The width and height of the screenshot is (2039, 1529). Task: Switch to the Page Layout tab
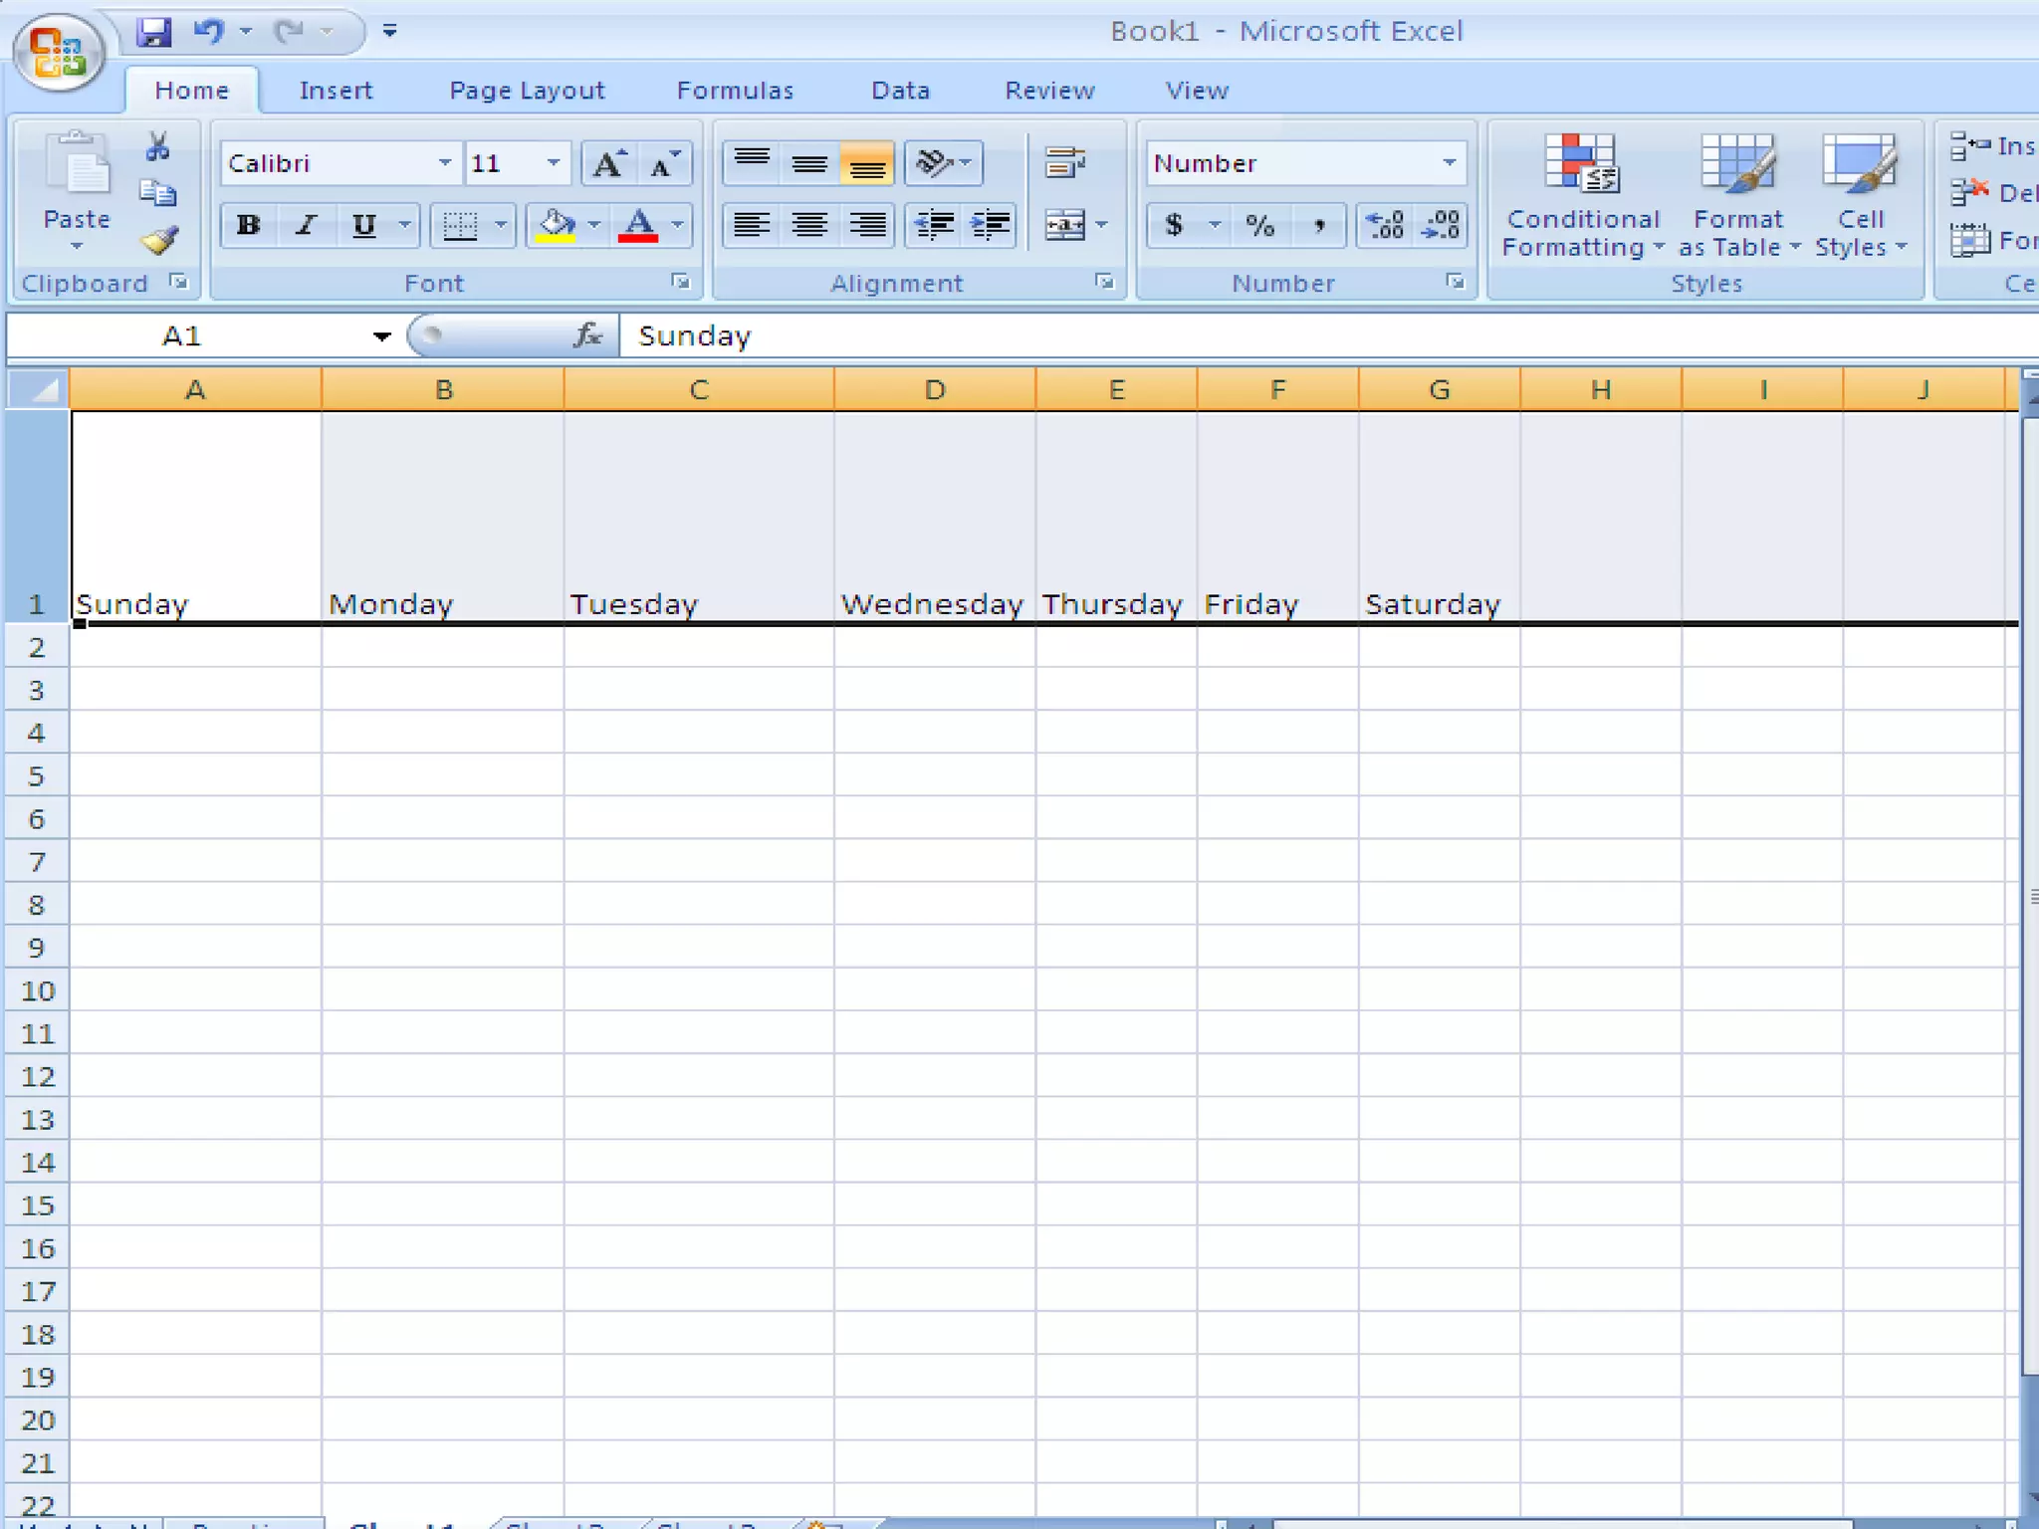pos(527,91)
